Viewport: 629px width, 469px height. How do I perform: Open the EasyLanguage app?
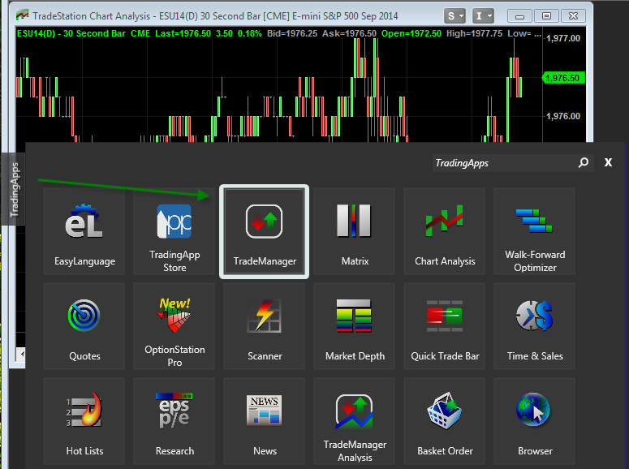[x=84, y=232]
